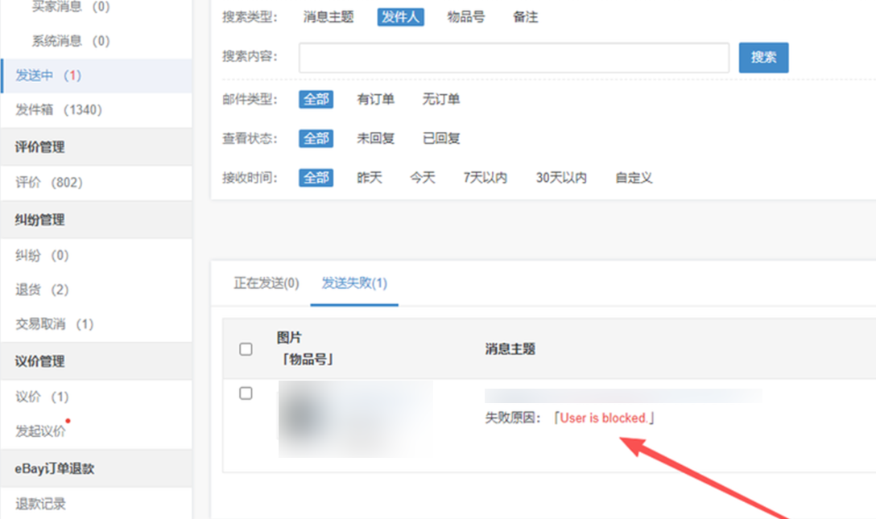Tick the checkbox for the failed message

[246, 393]
